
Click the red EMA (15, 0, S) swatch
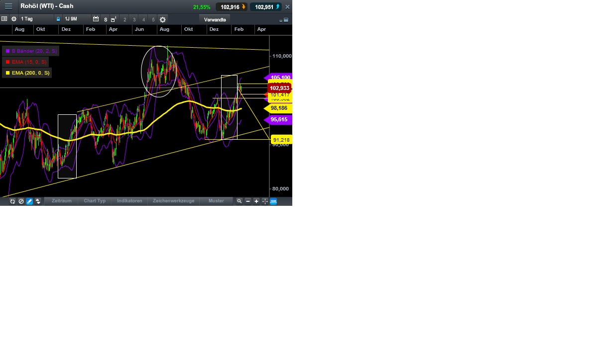pyautogui.click(x=7, y=62)
